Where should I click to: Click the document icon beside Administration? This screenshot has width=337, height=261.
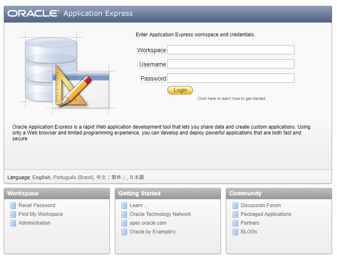coord(13,223)
